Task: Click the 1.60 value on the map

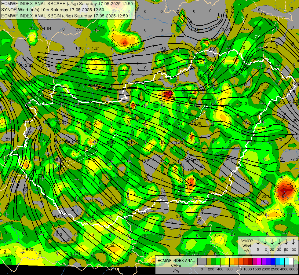Action: click(162, 49)
